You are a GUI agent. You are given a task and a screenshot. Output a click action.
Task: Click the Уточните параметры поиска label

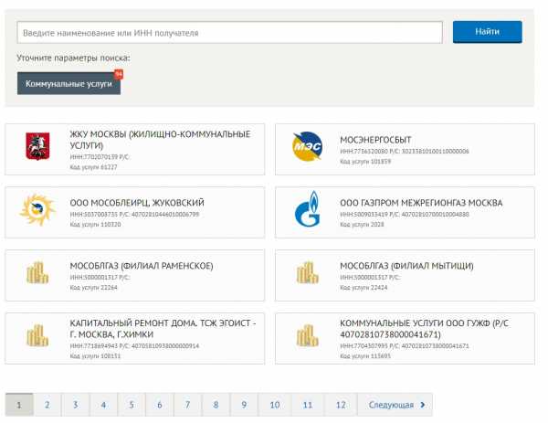click(73, 58)
